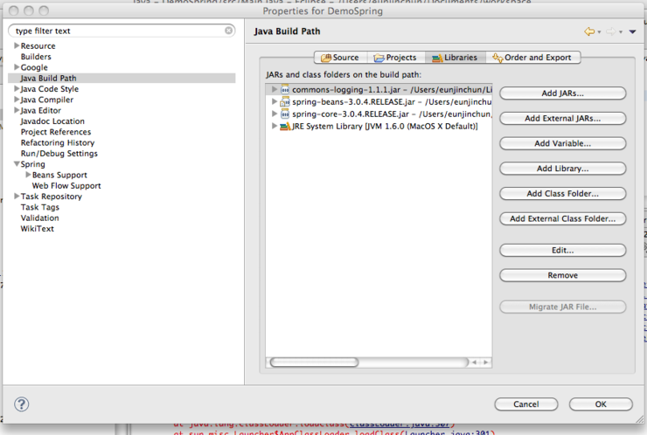Expand the commons-logging-1.1.1.jar entry
This screenshot has width=647, height=435.
tap(275, 90)
